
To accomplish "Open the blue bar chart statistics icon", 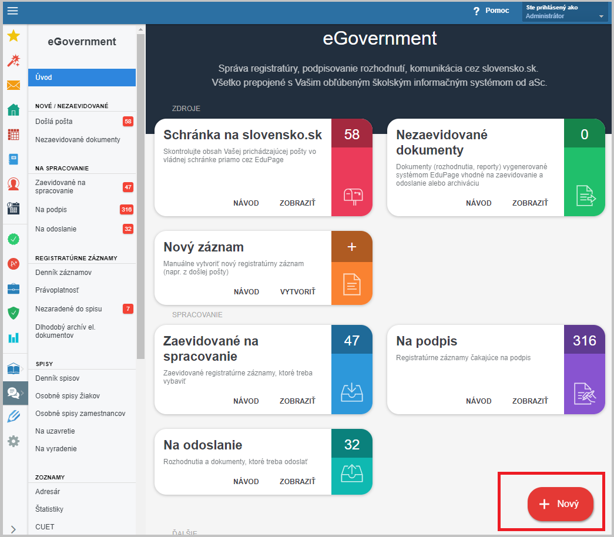I will pos(14,338).
